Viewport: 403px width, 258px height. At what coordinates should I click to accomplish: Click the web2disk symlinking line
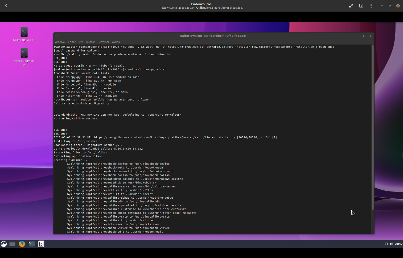pyautogui.click(x=112, y=183)
